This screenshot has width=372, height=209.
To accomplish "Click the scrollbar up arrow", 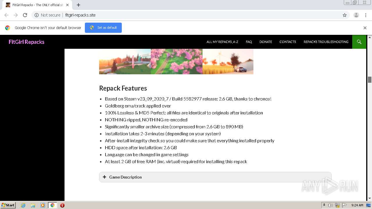I will pos(370,37).
